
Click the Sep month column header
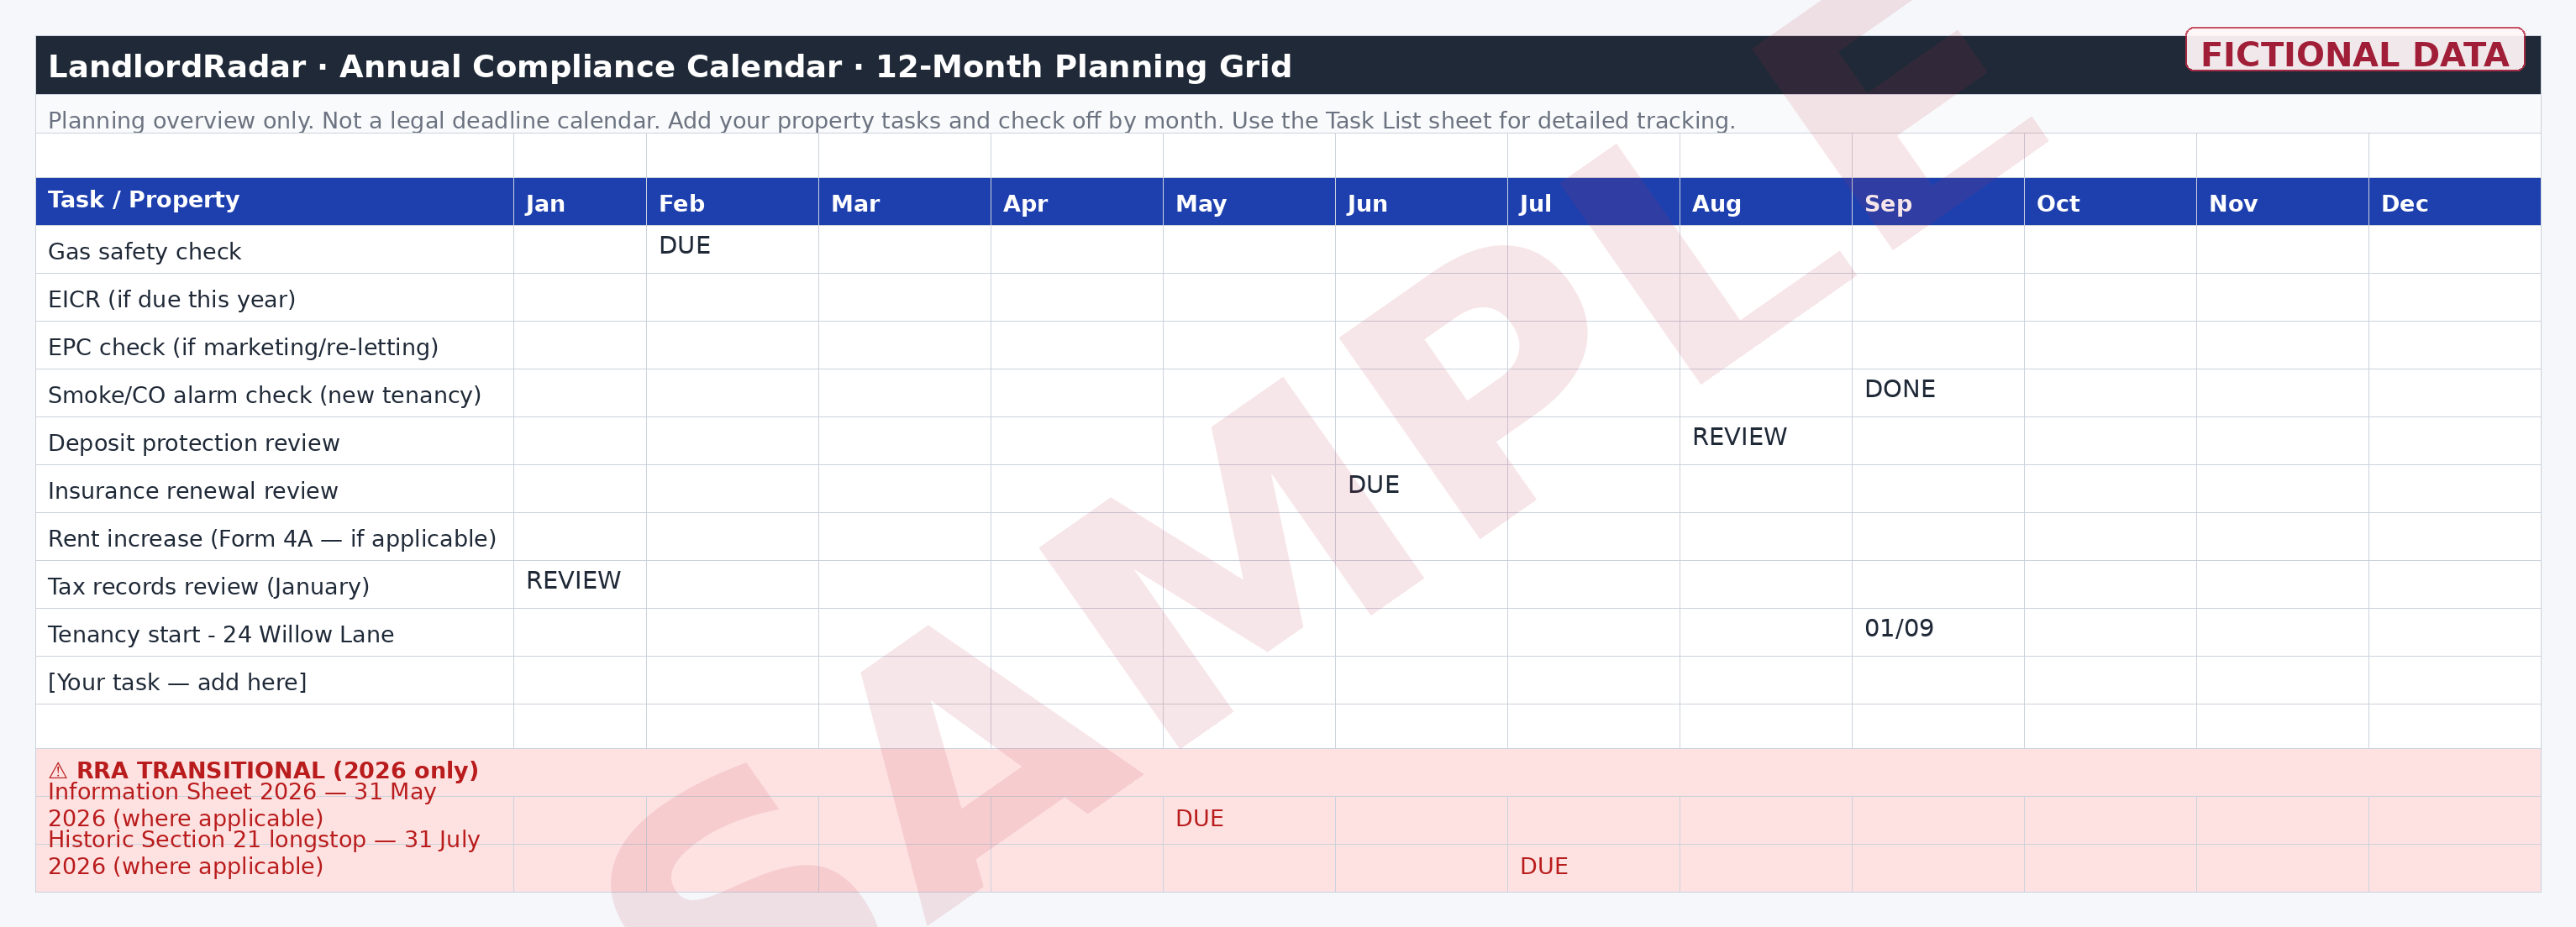(1937, 202)
